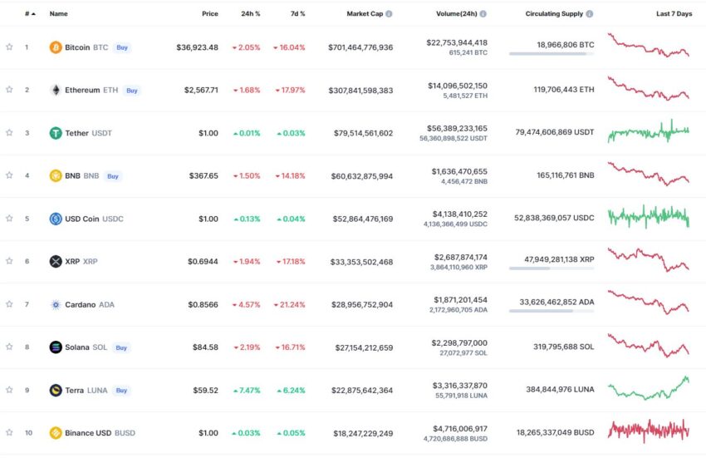This screenshot has width=706, height=458.
Task: Star Bitcoin to add to watchlist
Action: (9, 47)
